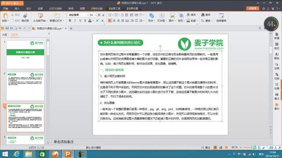Enable right text alignment

(x=119, y=21)
